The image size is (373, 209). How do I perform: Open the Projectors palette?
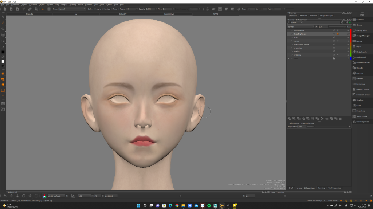pyautogui.click(x=360, y=84)
